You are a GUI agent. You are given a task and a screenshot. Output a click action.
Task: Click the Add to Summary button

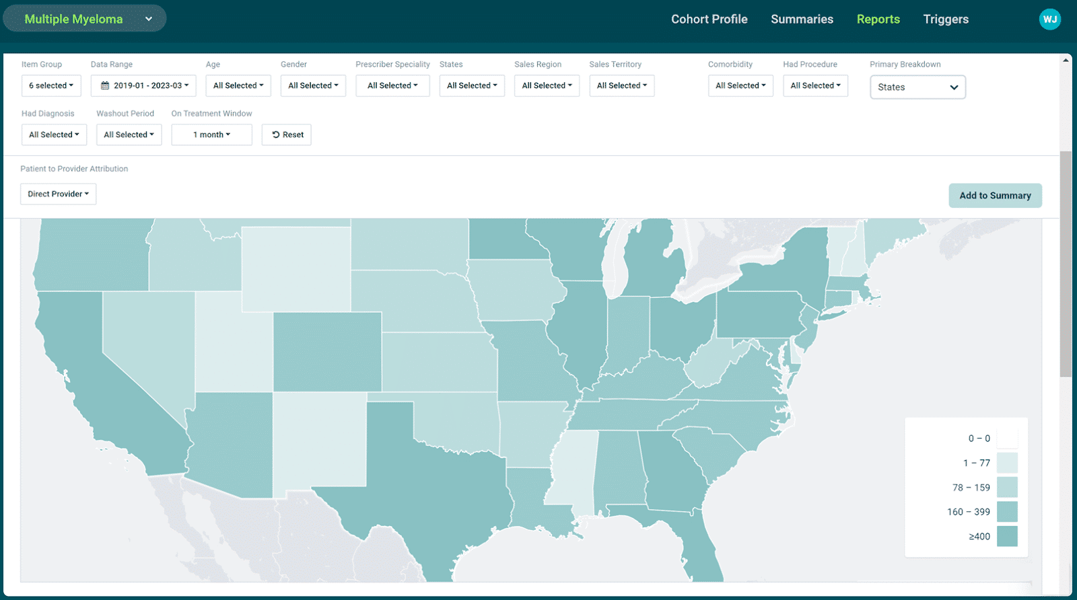tap(995, 195)
